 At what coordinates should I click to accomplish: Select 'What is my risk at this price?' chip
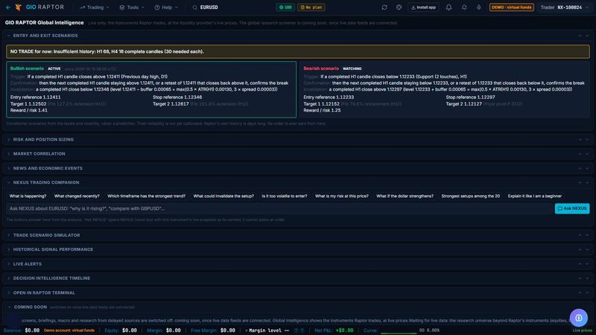[342, 196]
